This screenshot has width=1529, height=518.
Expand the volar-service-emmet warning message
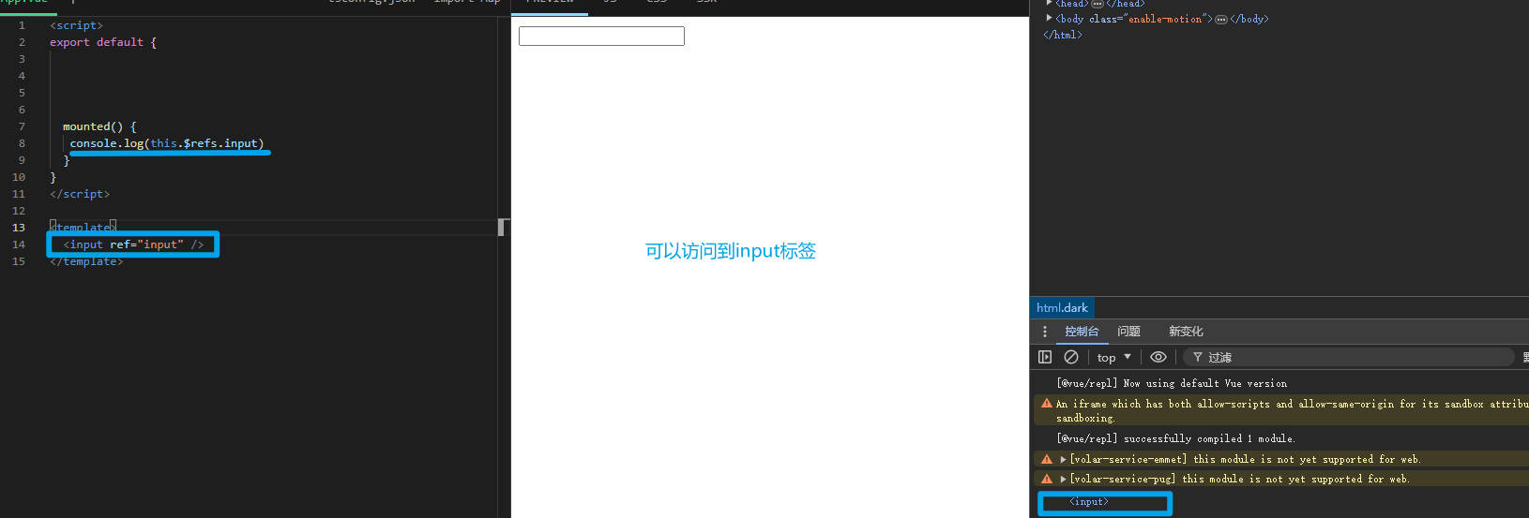(1063, 459)
